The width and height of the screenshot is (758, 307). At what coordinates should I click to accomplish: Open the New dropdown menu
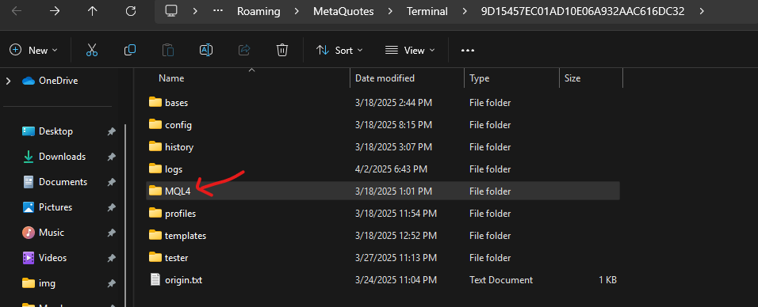coord(34,50)
